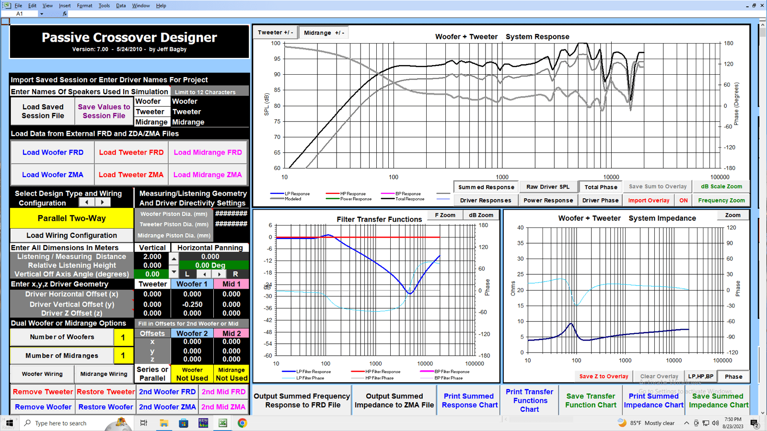Viewport: 767px width, 431px height.
Task: Click Load Midrange FRD
Action: click(x=208, y=152)
